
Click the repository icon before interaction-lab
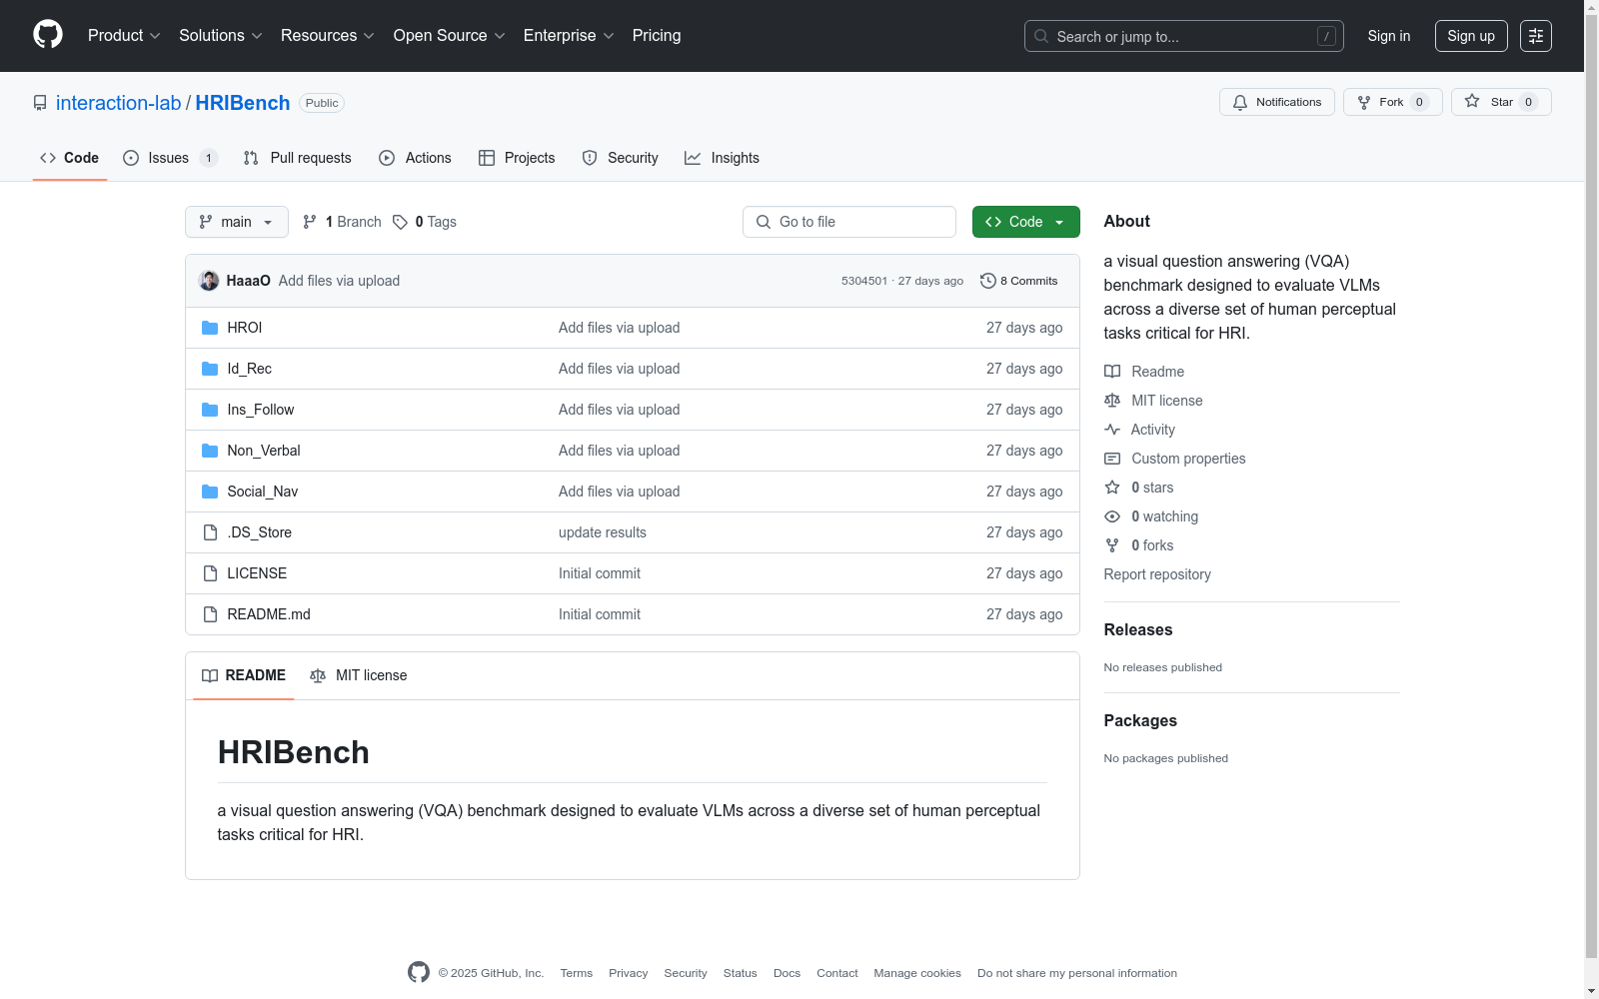click(40, 103)
